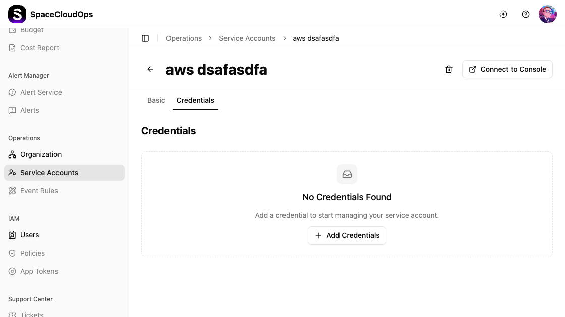Switch to the Basic tab
The height and width of the screenshot is (317, 565).
pos(156,100)
